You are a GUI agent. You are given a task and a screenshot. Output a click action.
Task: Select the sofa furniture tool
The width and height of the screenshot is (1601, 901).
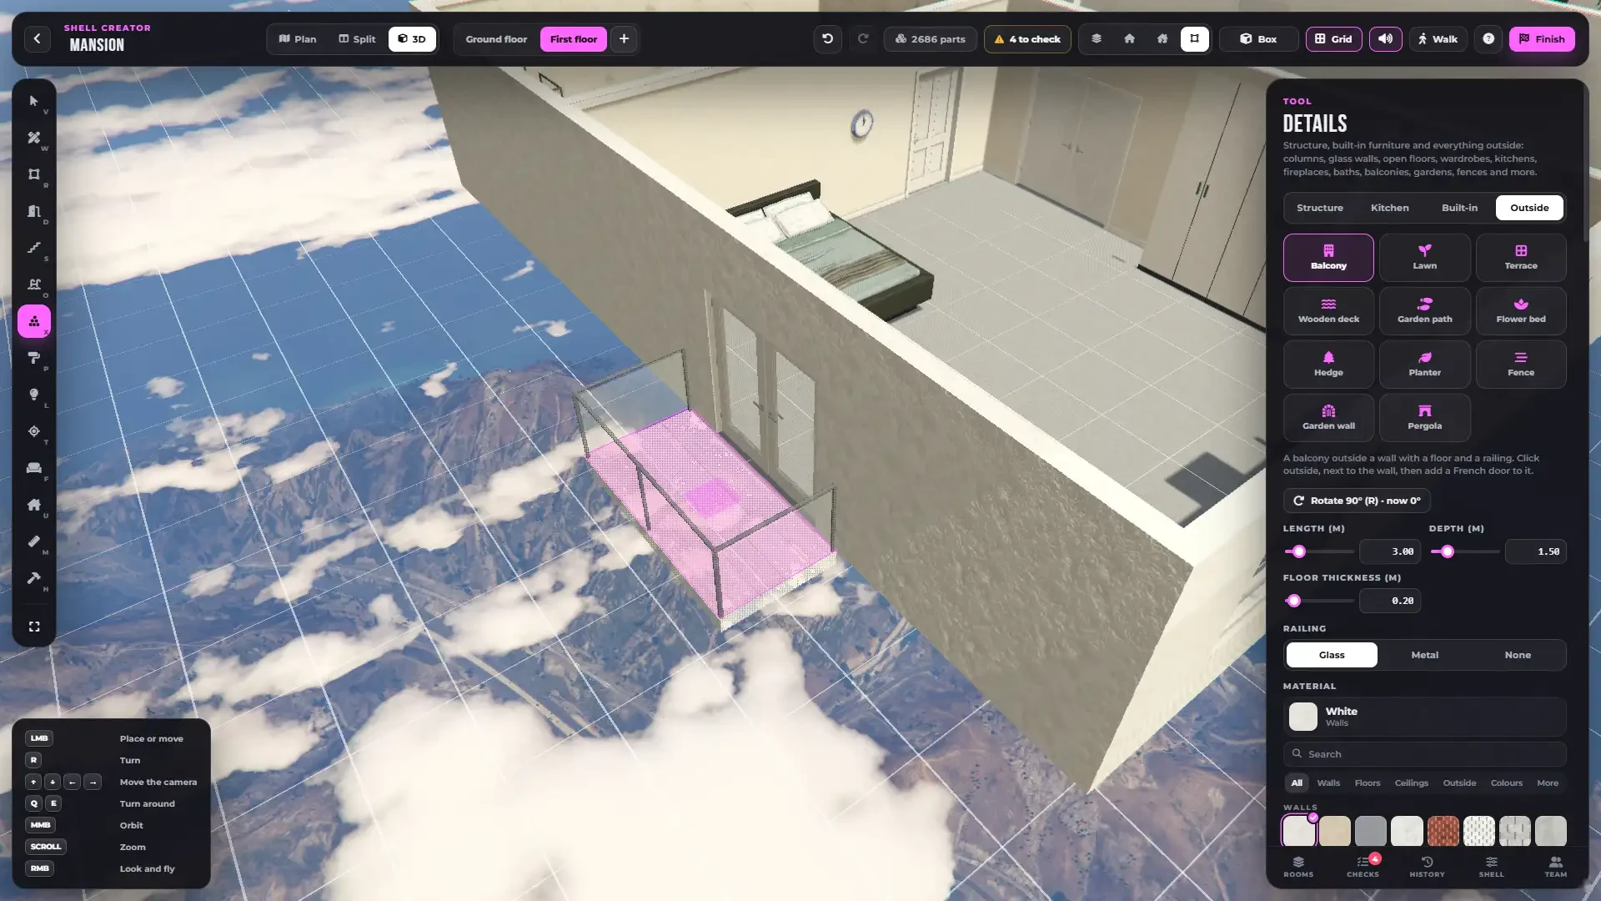(x=34, y=468)
